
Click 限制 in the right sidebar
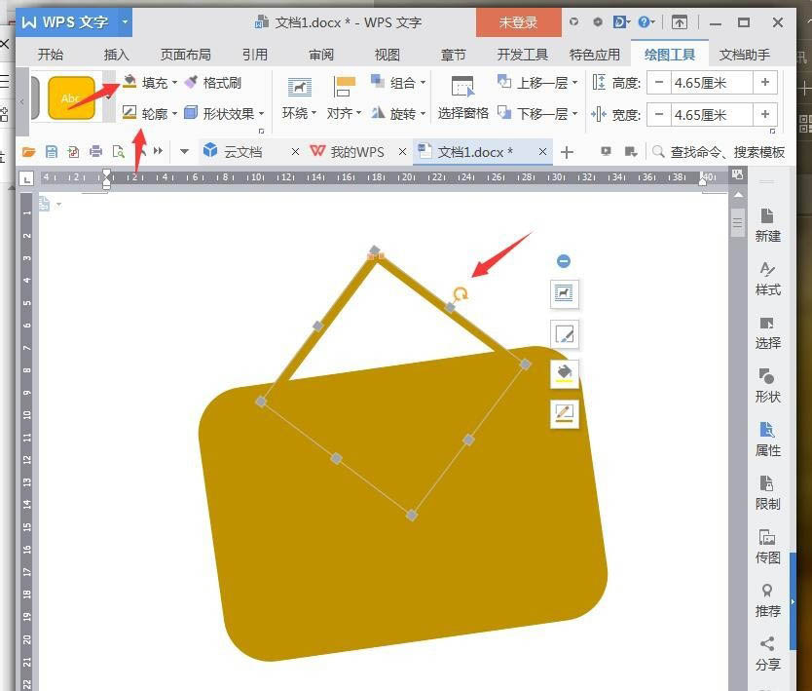tap(767, 493)
